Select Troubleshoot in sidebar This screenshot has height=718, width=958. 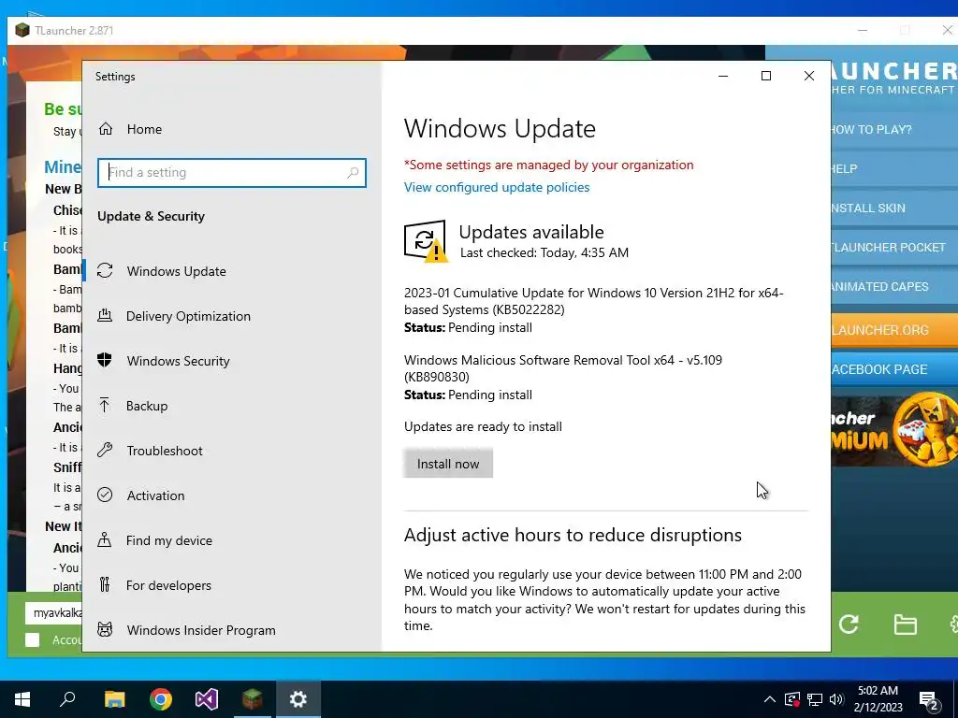pos(232,451)
